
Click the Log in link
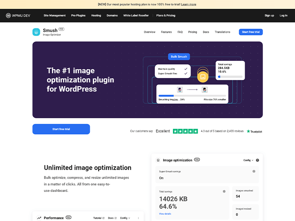click(284, 15)
